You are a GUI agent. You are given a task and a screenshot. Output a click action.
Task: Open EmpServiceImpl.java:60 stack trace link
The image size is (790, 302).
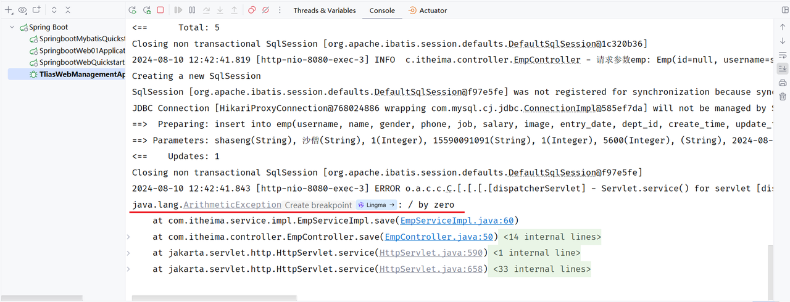(457, 221)
